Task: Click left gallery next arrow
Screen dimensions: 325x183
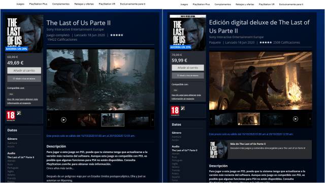Action: (x=152, y=120)
